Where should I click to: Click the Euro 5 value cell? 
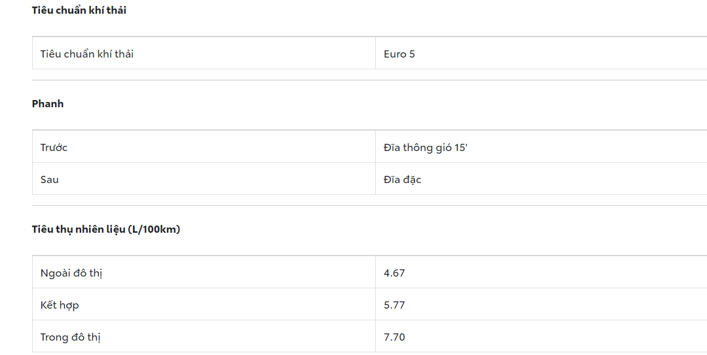[399, 54]
